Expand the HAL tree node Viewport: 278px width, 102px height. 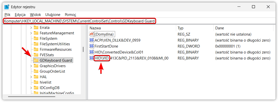pyautogui.click(x=31, y=77)
